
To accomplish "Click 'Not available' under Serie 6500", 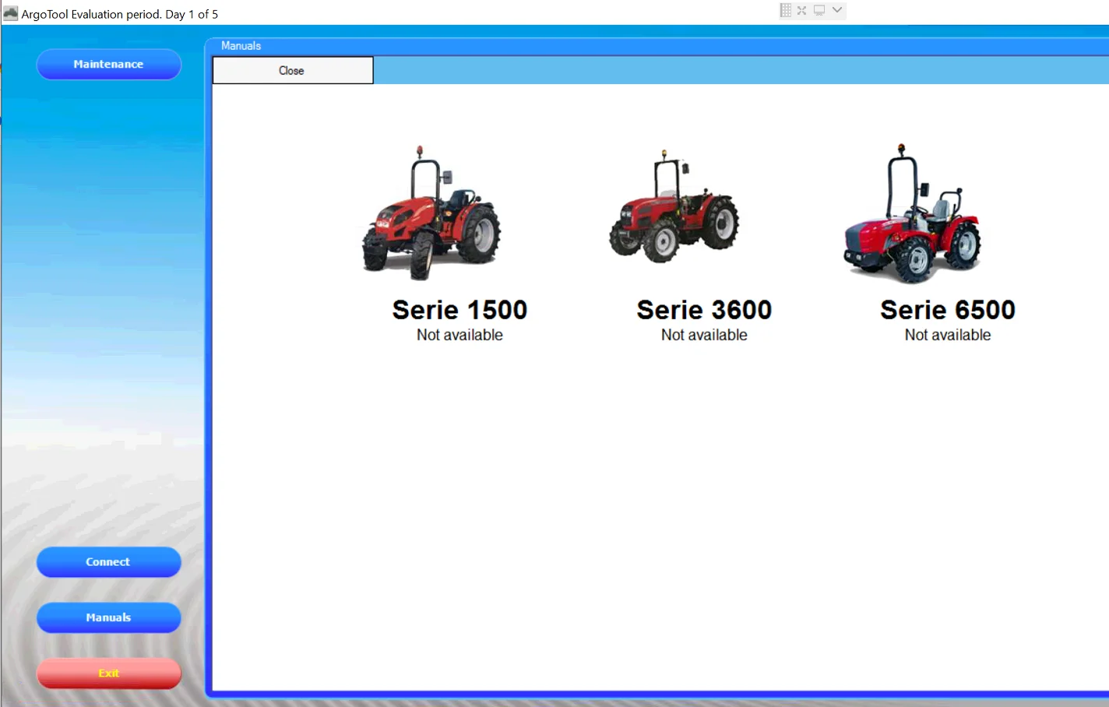I will pos(948,335).
